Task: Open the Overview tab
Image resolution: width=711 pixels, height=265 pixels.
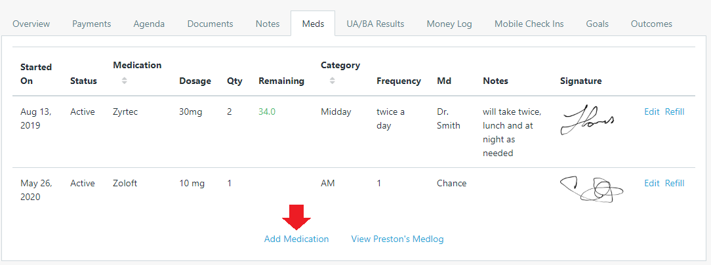Action: click(31, 24)
